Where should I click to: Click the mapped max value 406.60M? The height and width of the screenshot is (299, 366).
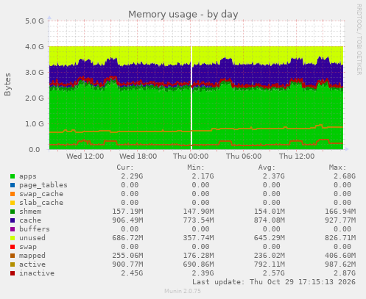click(340, 256)
